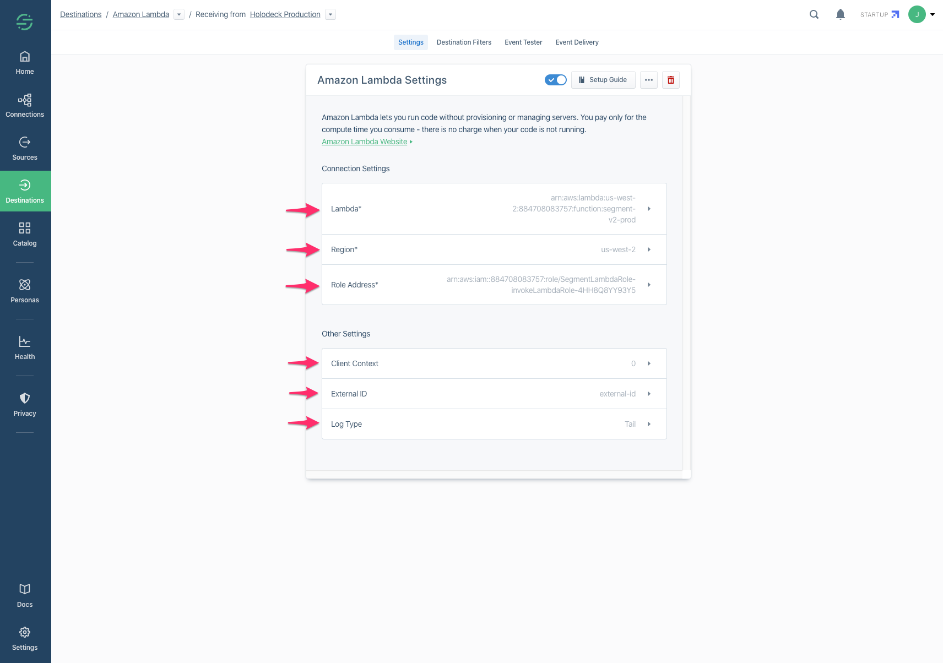Open the notifications bell
This screenshot has width=943, height=663.
coord(841,15)
